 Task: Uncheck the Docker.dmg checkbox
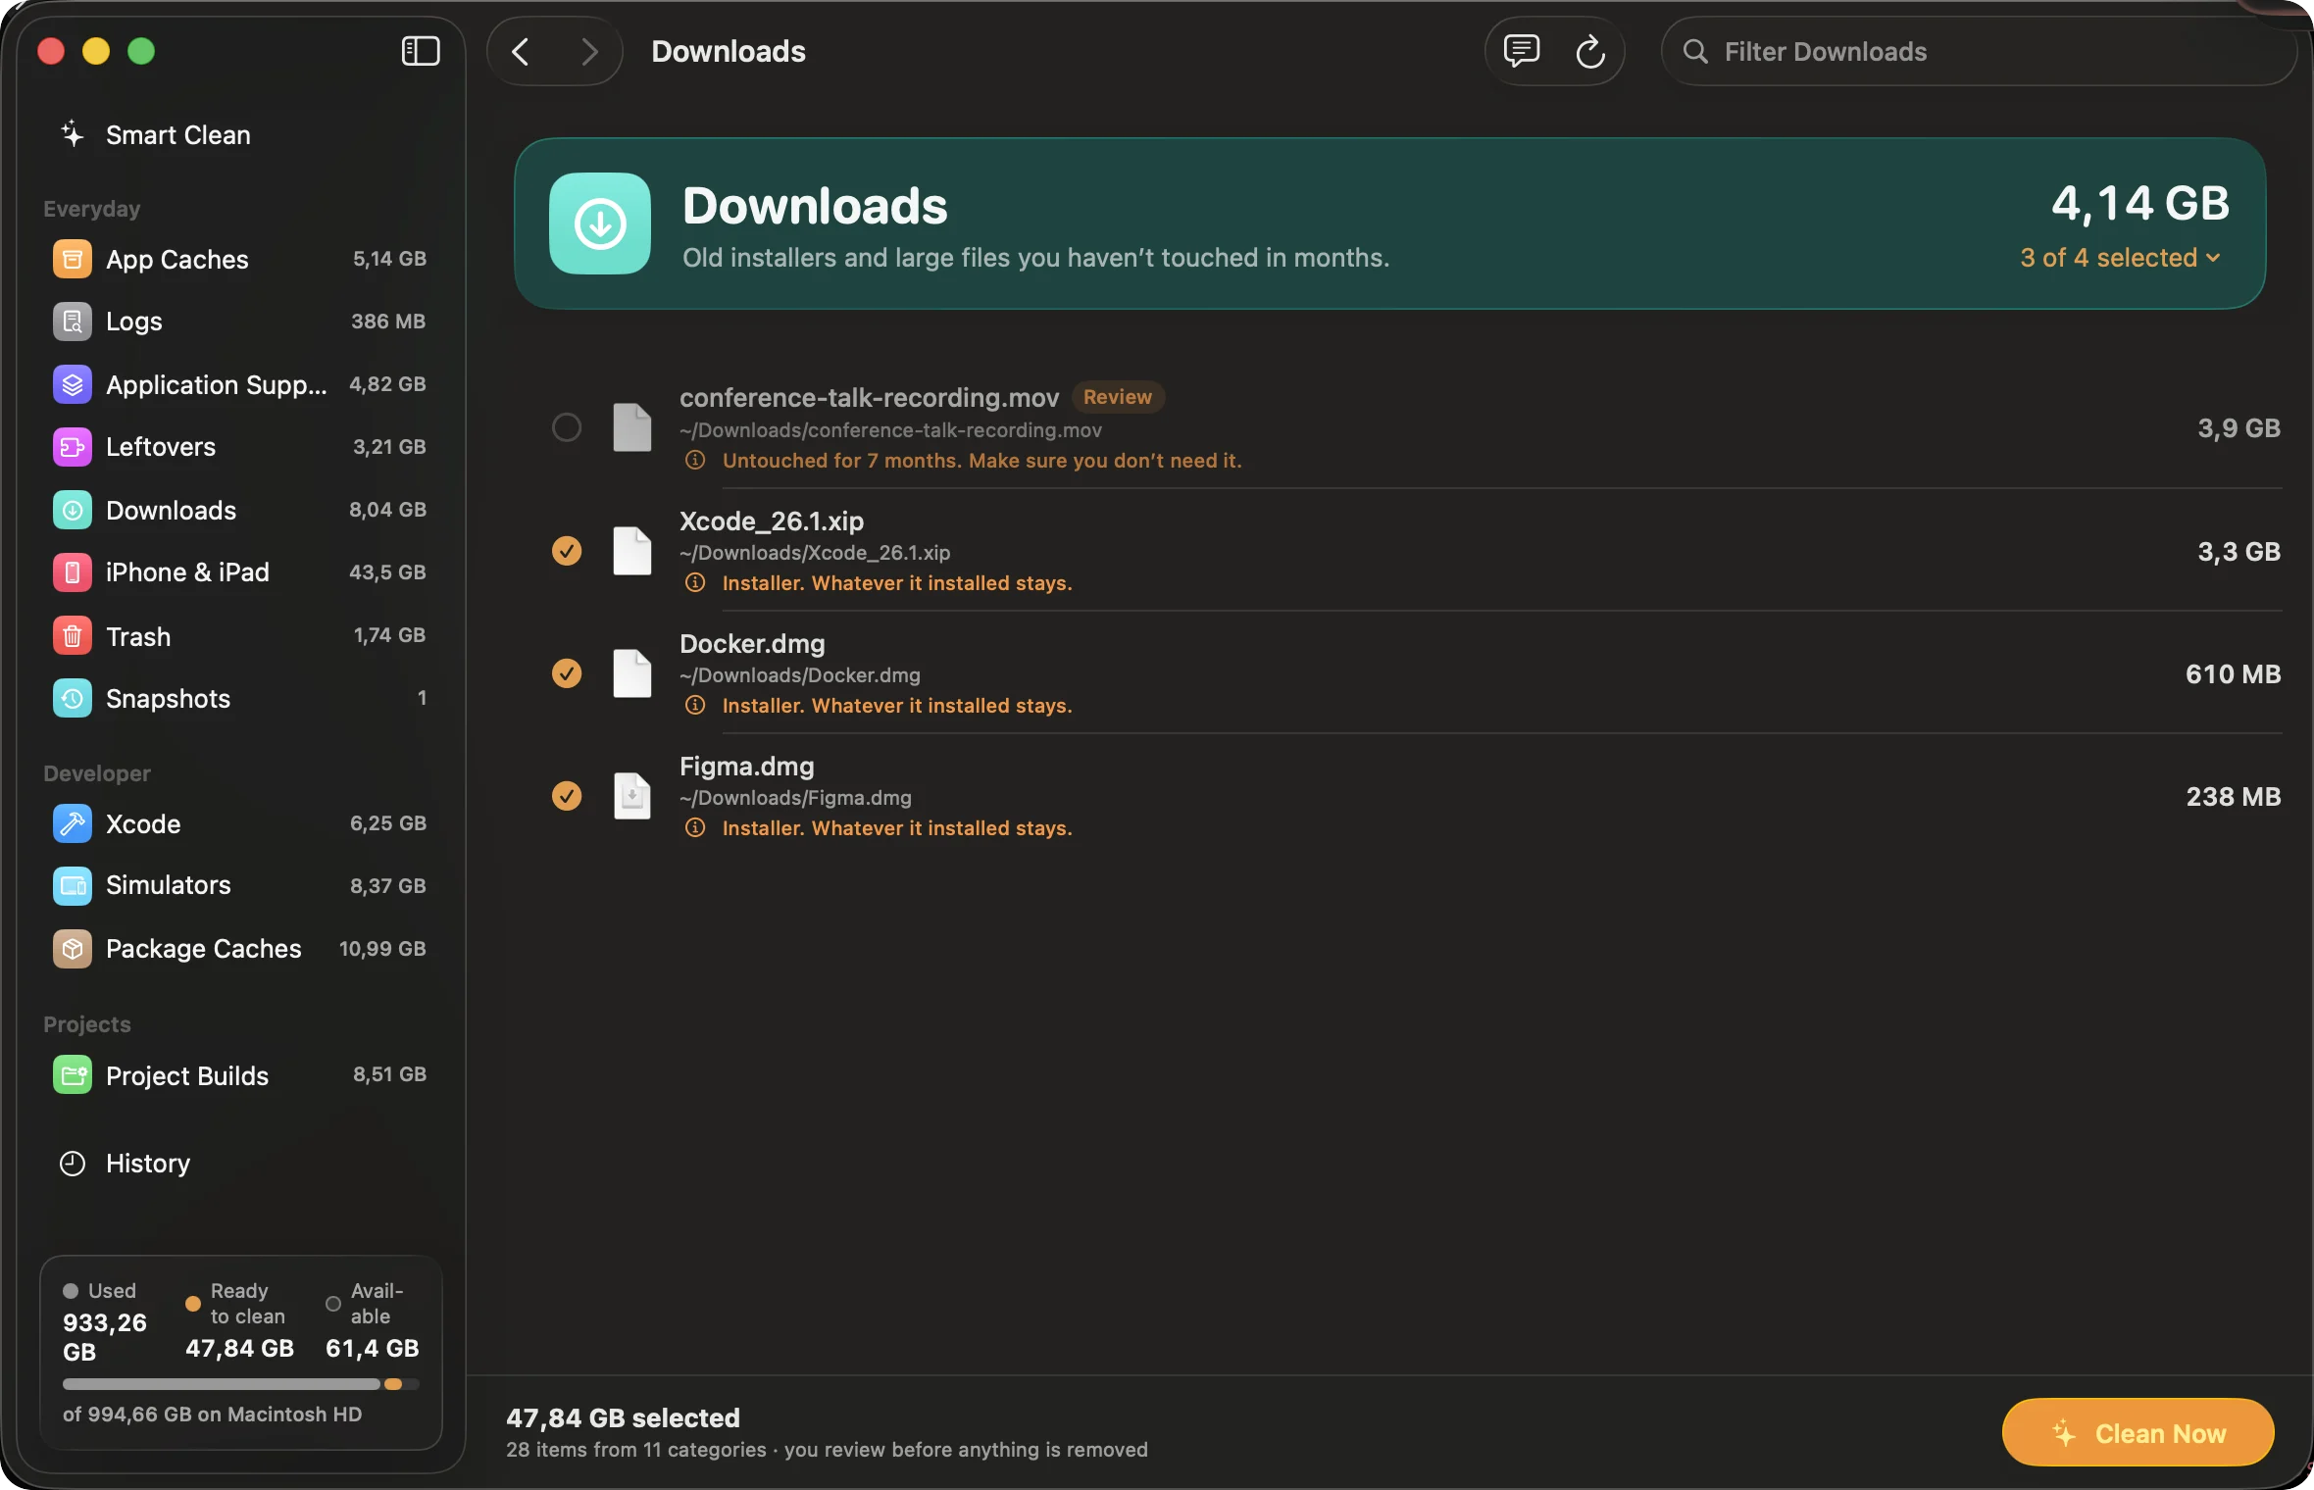[x=567, y=673]
